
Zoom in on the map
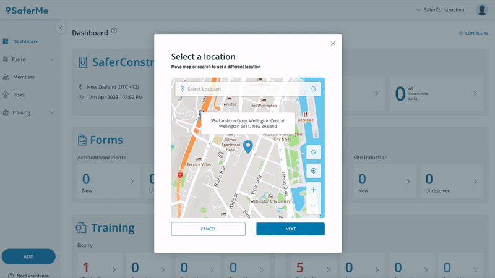click(x=313, y=190)
